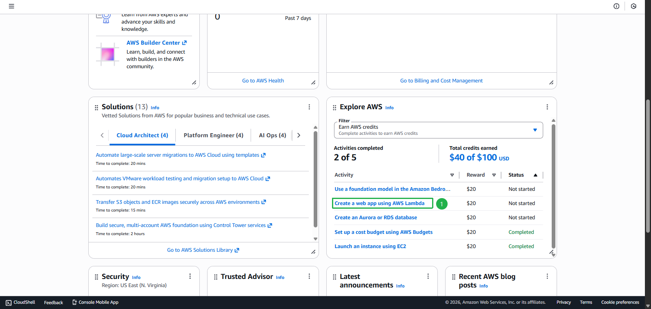Open the hamburger navigation menu

point(11,6)
